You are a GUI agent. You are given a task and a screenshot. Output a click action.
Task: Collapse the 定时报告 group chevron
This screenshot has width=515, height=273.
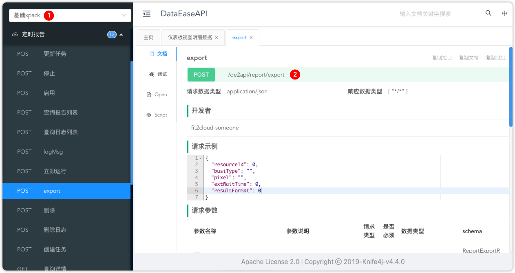point(121,34)
